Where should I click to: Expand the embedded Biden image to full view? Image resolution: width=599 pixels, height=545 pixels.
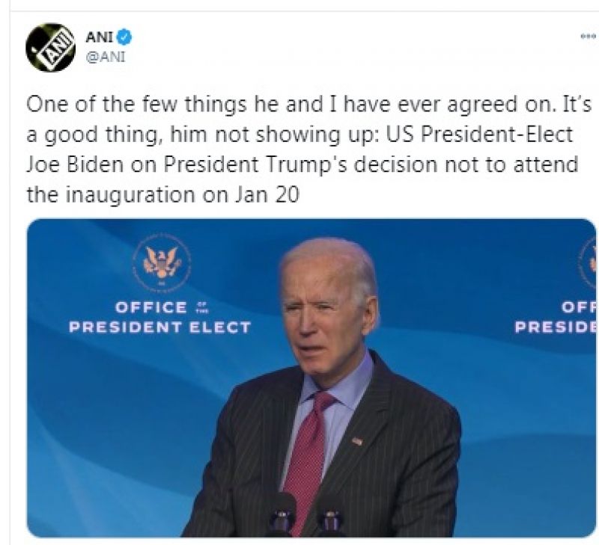[313, 378]
